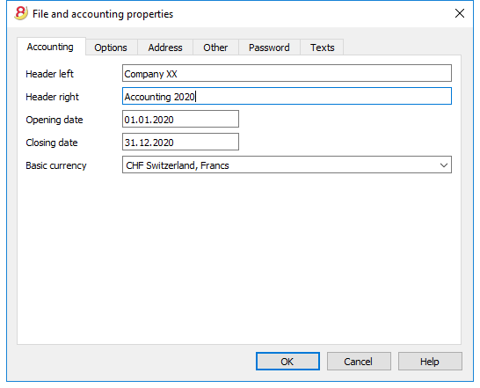Switch to the Texts tab
This screenshot has width=480, height=388.
(322, 48)
